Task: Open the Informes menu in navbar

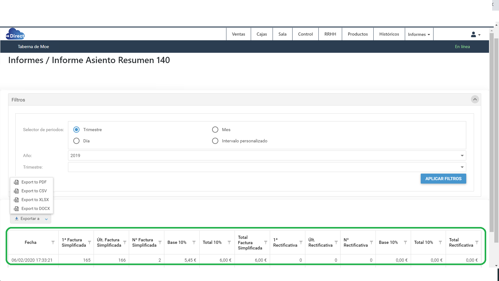Action: tap(419, 34)
